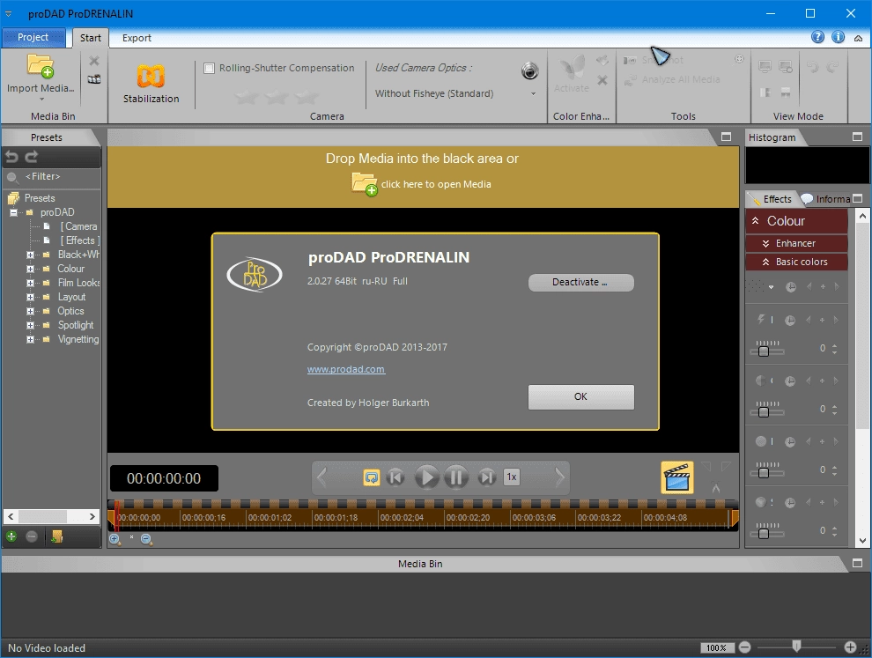This screenshot has height=658, width=872.
Task: Maximize the preview panel
Action: click(x=727, y=137)
